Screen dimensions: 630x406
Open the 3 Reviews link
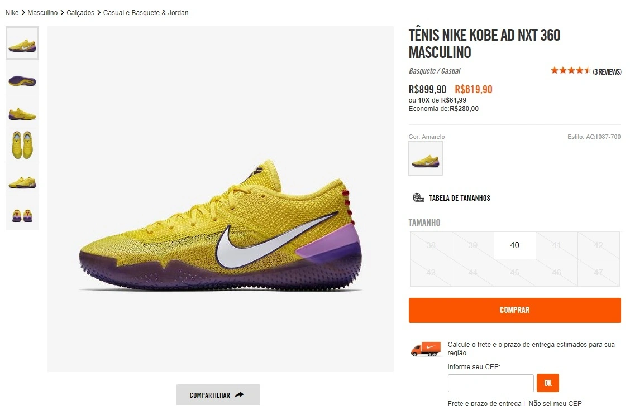coord(607,71)
